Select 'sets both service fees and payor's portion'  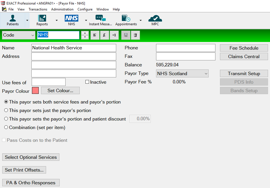[6, 102]
